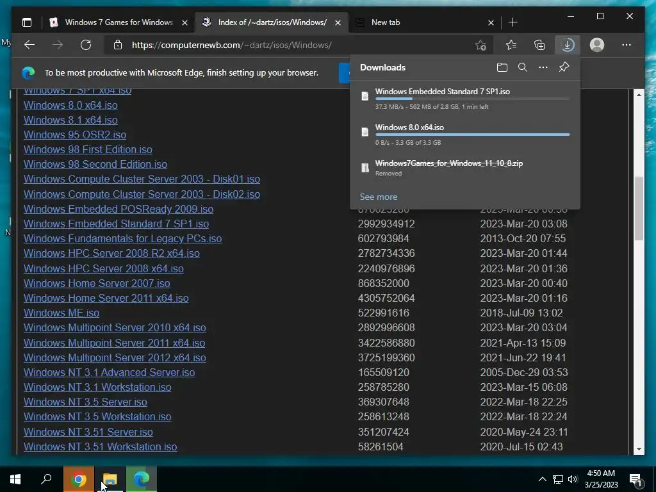Select Windows Embedded Standard 7 SP1.iso download entry

465,98
